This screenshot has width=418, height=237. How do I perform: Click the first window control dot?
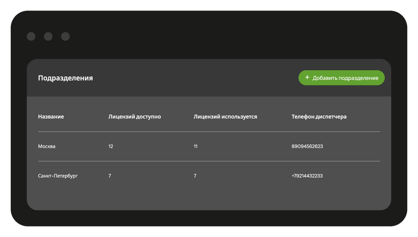(31, 36)
